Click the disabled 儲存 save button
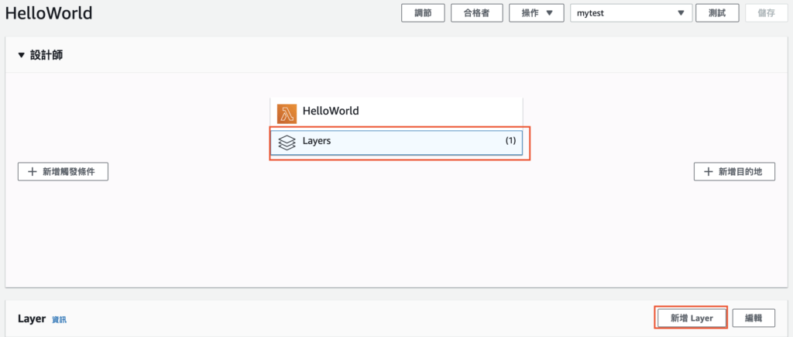Viewport: 793px width, 337px height. click(x=766, y=13)
